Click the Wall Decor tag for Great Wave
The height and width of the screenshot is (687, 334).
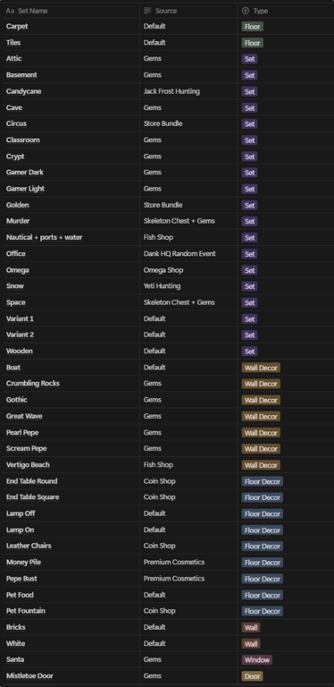[261, 416]
